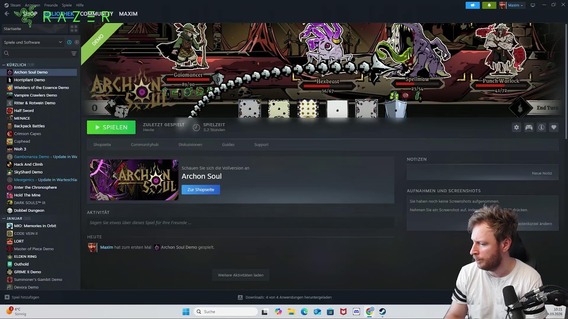Open the Hilfe menu
Image resolution: width=568 pixels, height=319 pixels.
(x=80, y=5)
